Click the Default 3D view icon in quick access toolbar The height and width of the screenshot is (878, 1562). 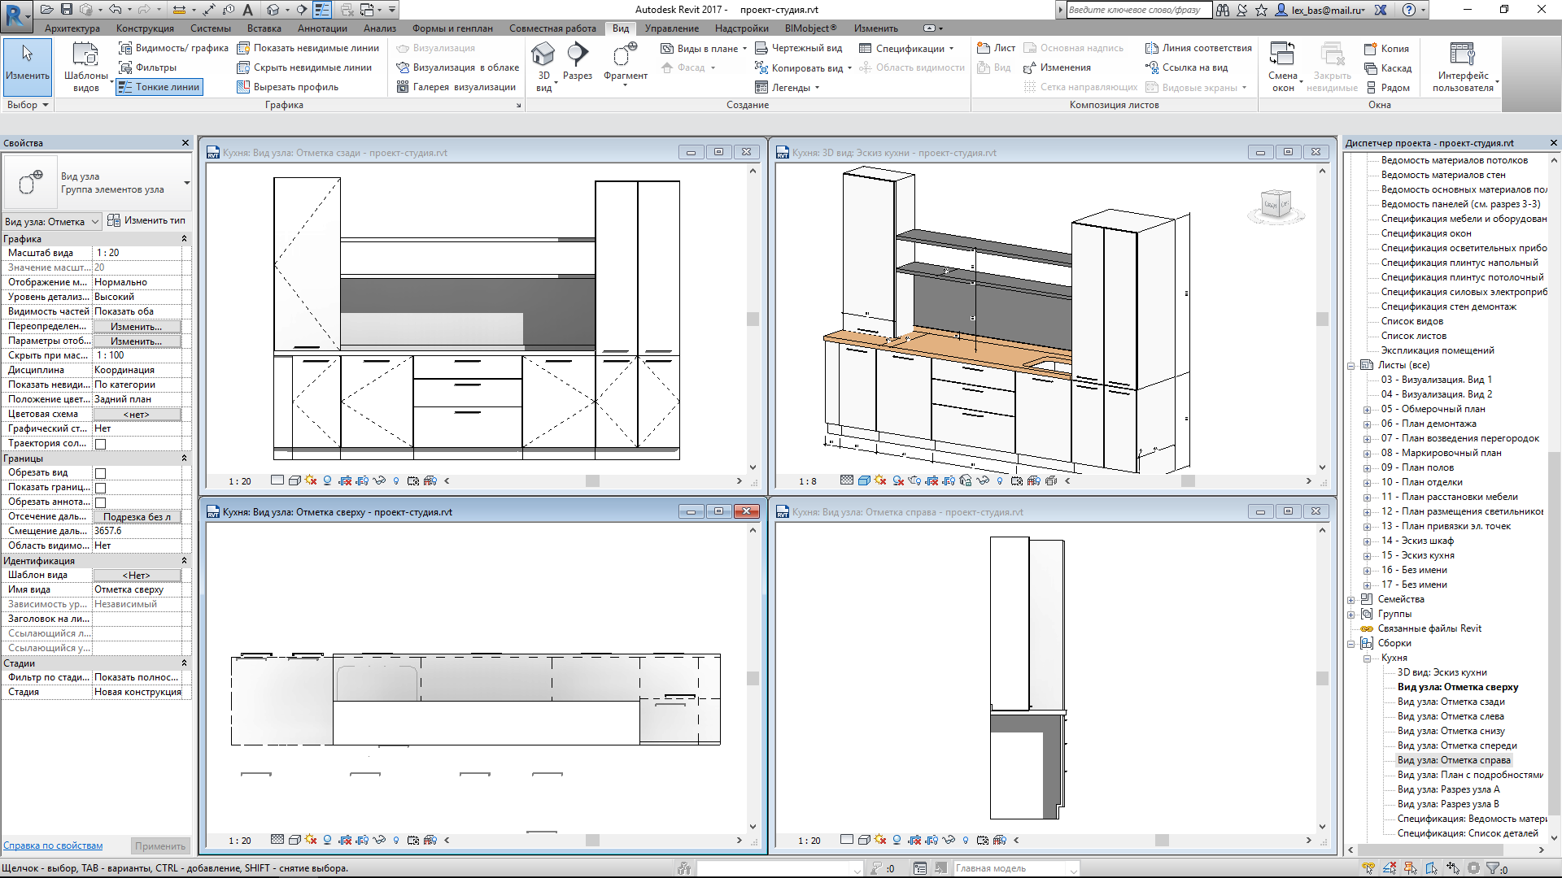pyautogui.click(x=273, y=10)
